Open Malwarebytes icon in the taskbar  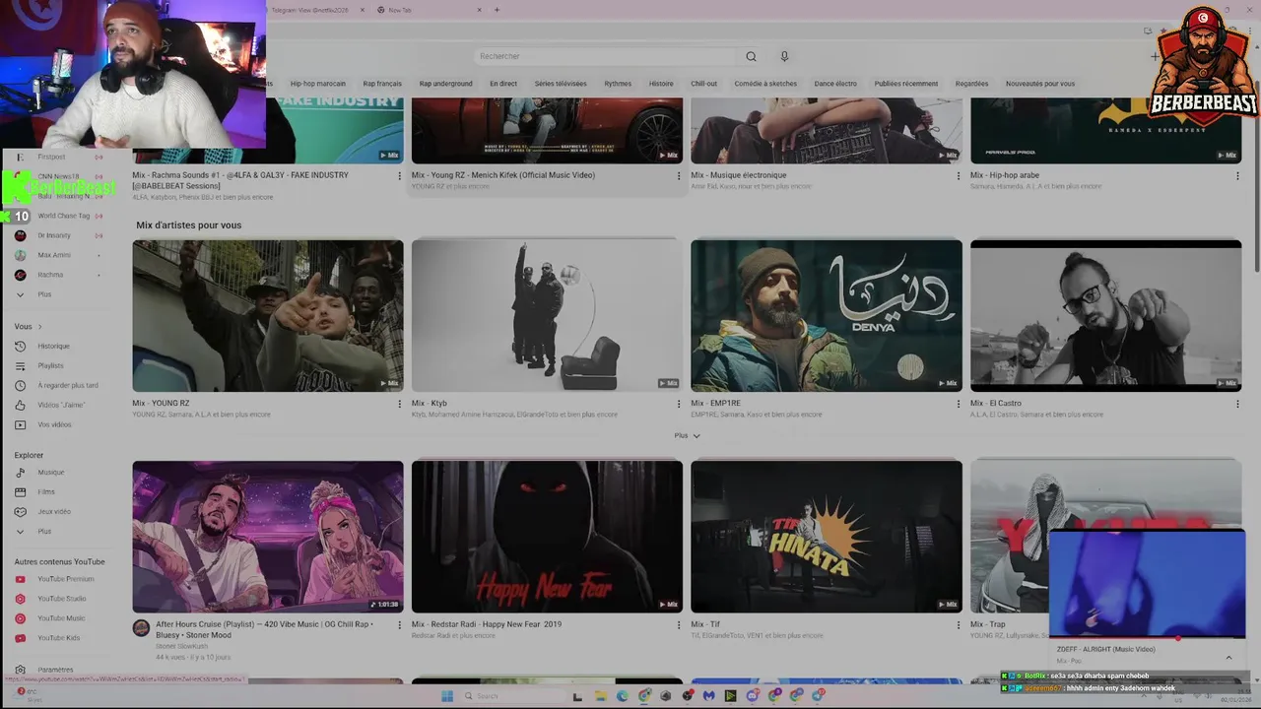pyautogui.click(x=708, y=695)
